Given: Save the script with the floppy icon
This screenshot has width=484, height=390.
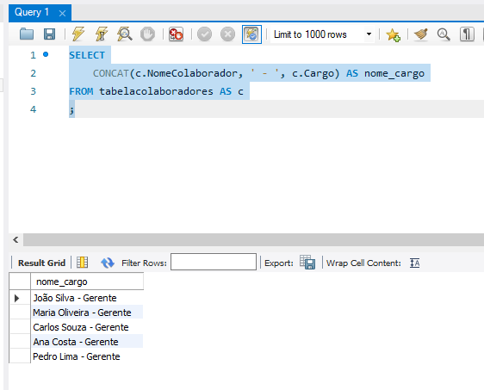Looking at the screenshot, I should (49, 34).
